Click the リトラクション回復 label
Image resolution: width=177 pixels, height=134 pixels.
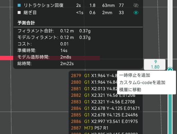click(x=44, y=5)
